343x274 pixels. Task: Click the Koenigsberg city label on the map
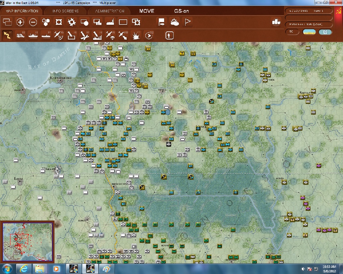coord(61,78)
